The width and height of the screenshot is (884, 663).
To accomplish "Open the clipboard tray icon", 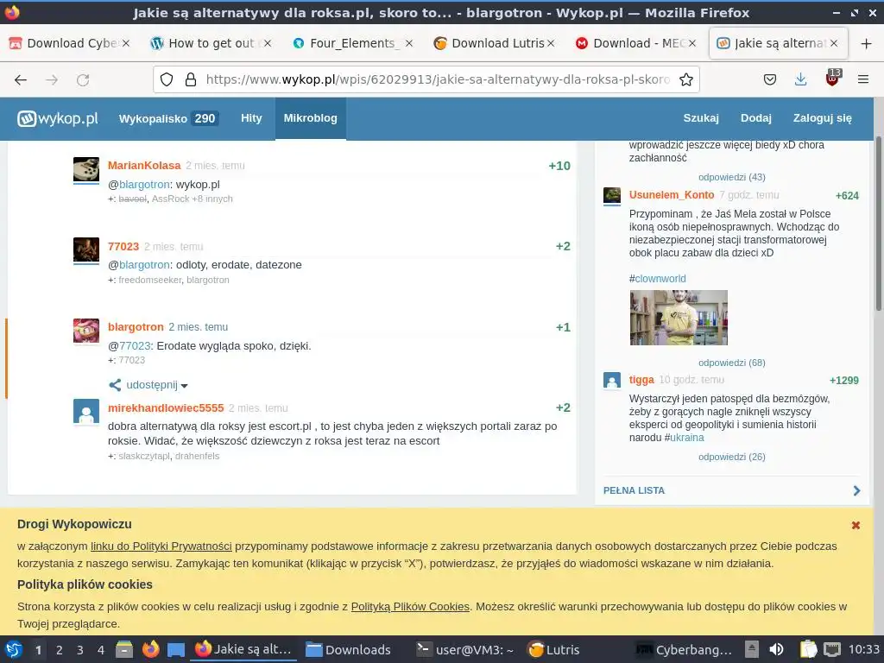I will point(808,649).
